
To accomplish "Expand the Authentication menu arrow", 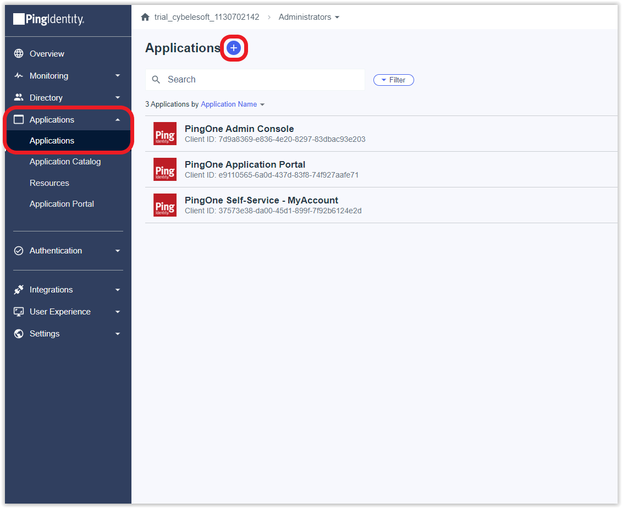I will [118, 251].
